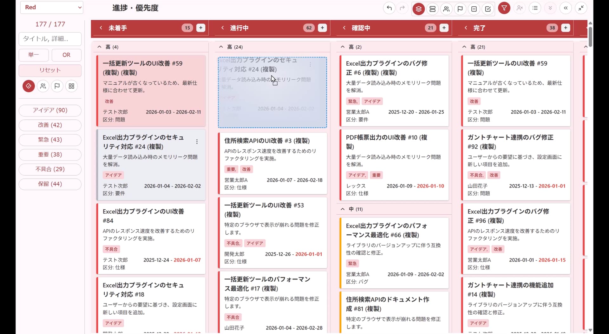Click the タイトル, 詳細 search field
Viewport: 609px width, 334px height.
50,39
